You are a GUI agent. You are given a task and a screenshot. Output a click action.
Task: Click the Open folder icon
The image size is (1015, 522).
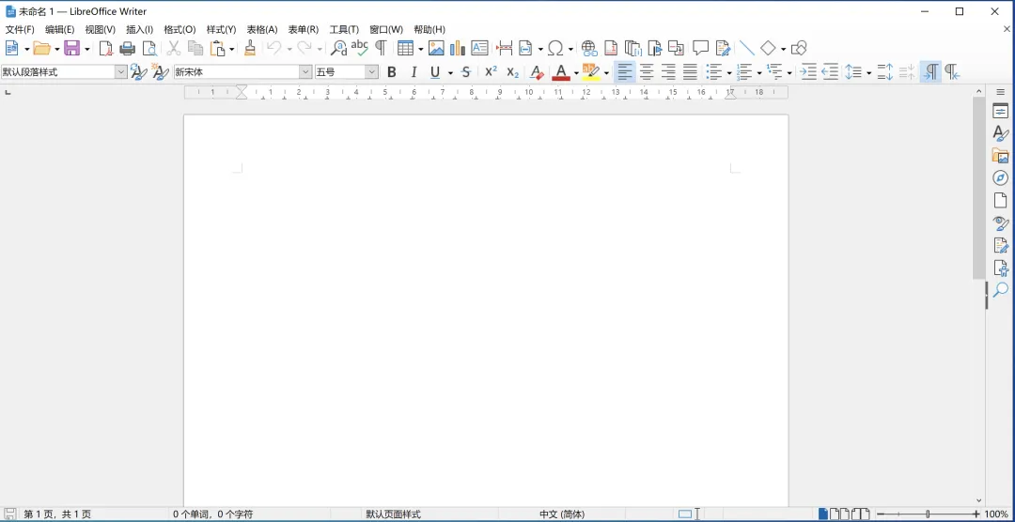point(41,48)
